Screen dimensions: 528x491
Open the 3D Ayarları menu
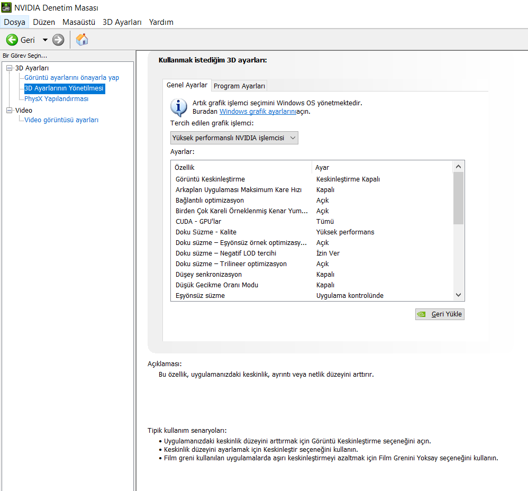(x=122, y=22)
